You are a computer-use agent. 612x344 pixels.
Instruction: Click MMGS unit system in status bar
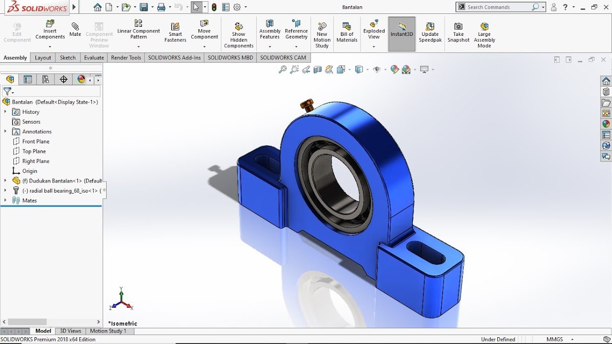click(555, 339)
